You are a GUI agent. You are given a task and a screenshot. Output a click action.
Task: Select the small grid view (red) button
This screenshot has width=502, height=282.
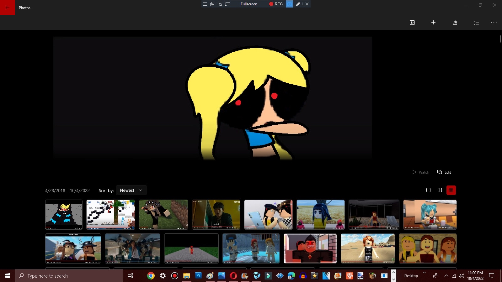tap(451, 190)
